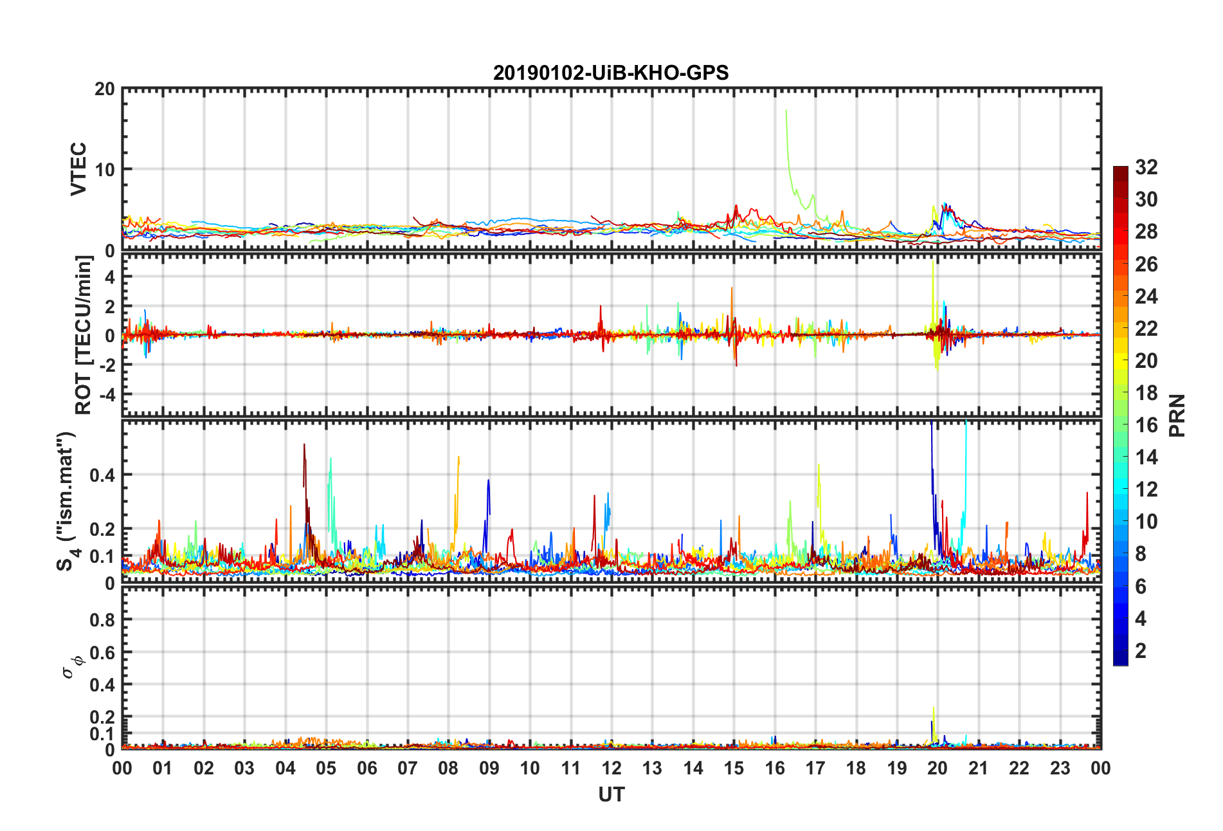Click sigma phi tick label 0.8
This screenshot has width=1223, height=831.
click(102, 620)
